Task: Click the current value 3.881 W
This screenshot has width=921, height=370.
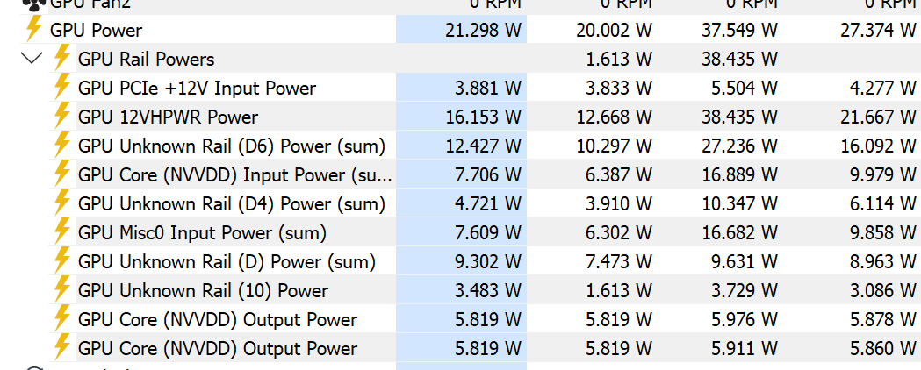Action: pyautogui.click(x=488, y=88)
